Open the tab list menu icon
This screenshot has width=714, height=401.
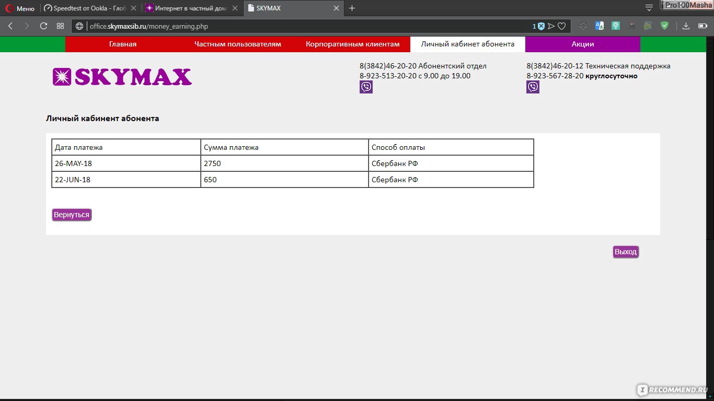pos(649,8)
